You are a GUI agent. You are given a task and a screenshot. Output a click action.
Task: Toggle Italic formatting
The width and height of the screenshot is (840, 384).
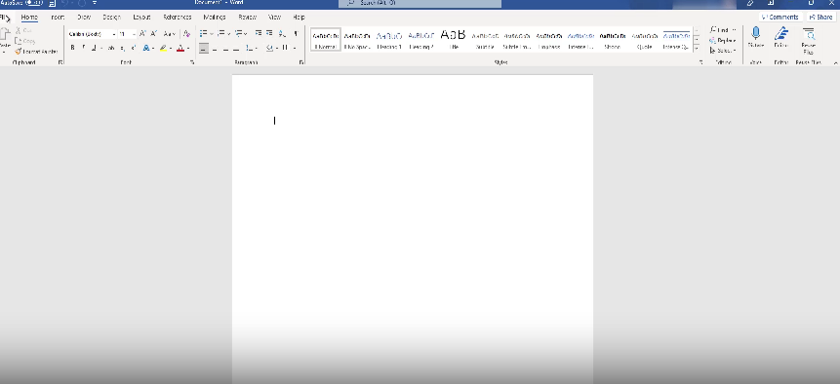coord(84,48)
